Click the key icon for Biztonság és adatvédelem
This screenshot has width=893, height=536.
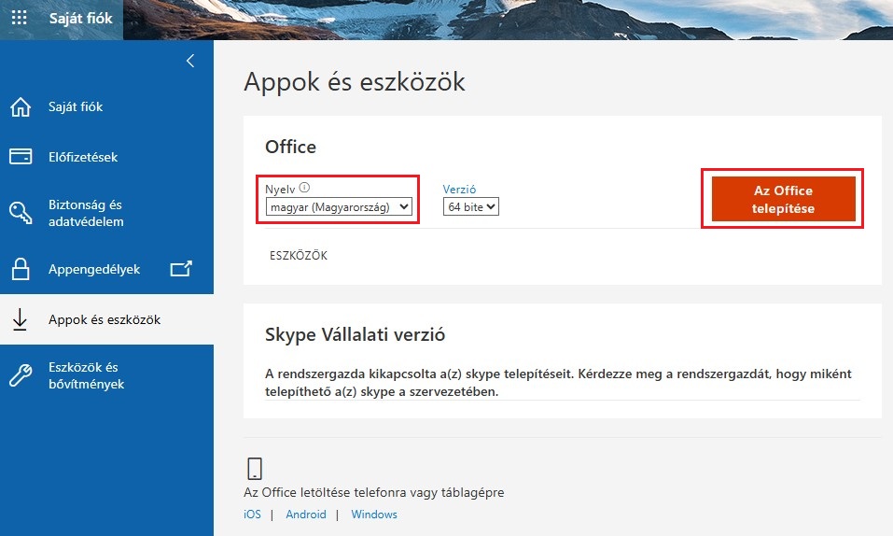(21, 213)
